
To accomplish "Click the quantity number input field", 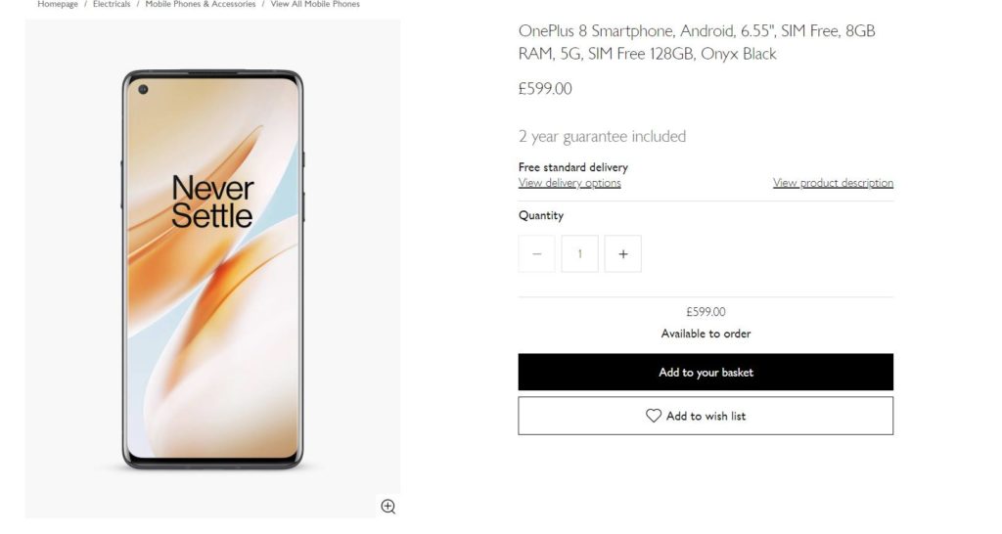I will 579,254.
